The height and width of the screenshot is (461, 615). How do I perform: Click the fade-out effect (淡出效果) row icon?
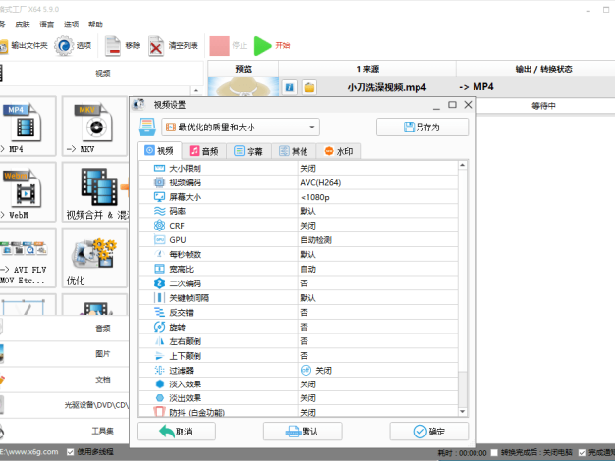tap(159, 398)
